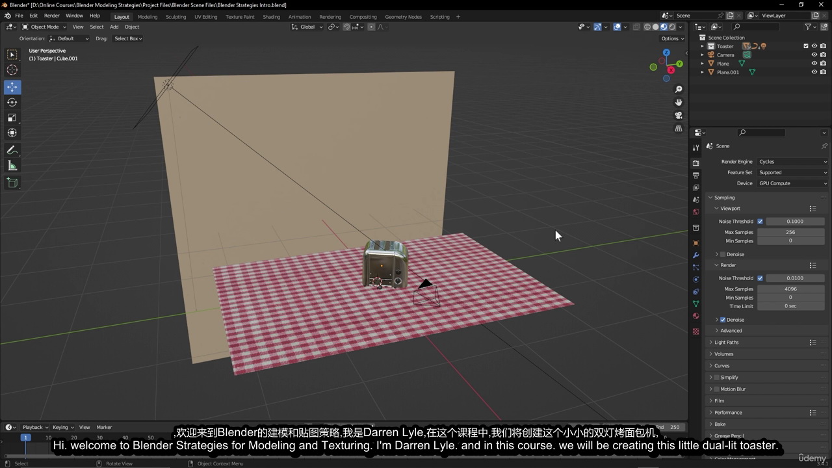Open the Object Mode dropdown
The height and width of the screenshot is (468, 832).
pos(43,27)
